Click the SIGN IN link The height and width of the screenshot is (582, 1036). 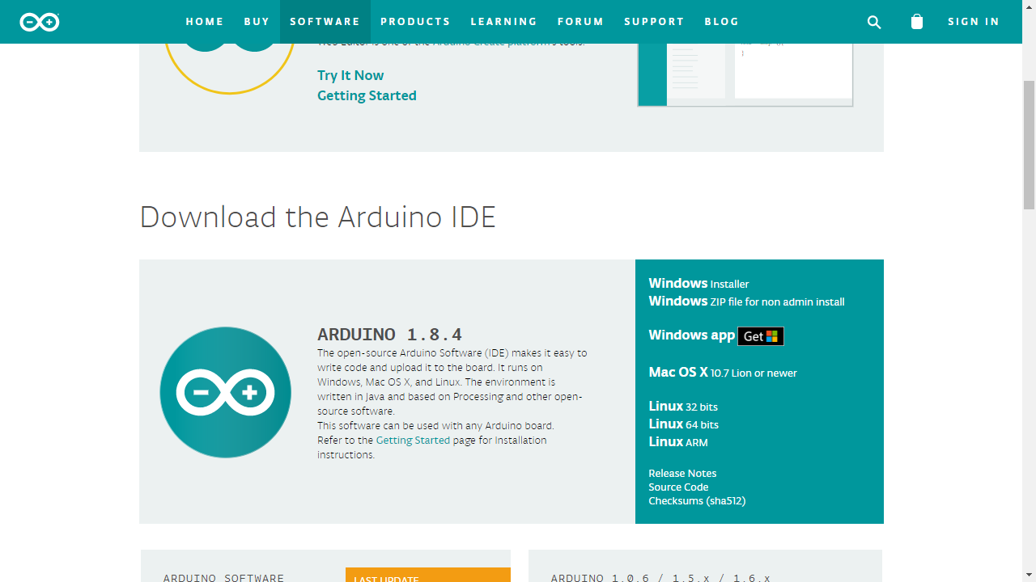click(x=974, y=22)
